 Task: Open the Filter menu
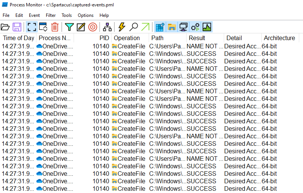click(x=51, y=15)
